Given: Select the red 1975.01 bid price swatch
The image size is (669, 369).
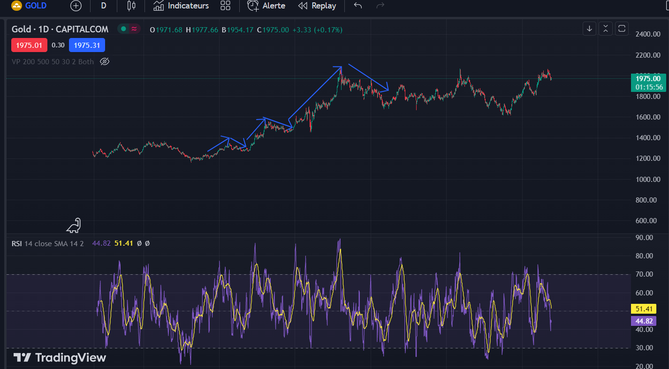Looking at the screenshot, I should 29,45.
